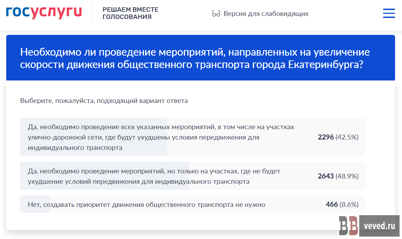Click the Выберите подходящий вариант ответа prompt
Viewport: 402px width, 239px height.
click(104, 101)
